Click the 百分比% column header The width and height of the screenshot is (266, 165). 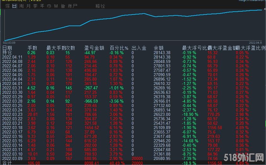(x=119, y=48)
